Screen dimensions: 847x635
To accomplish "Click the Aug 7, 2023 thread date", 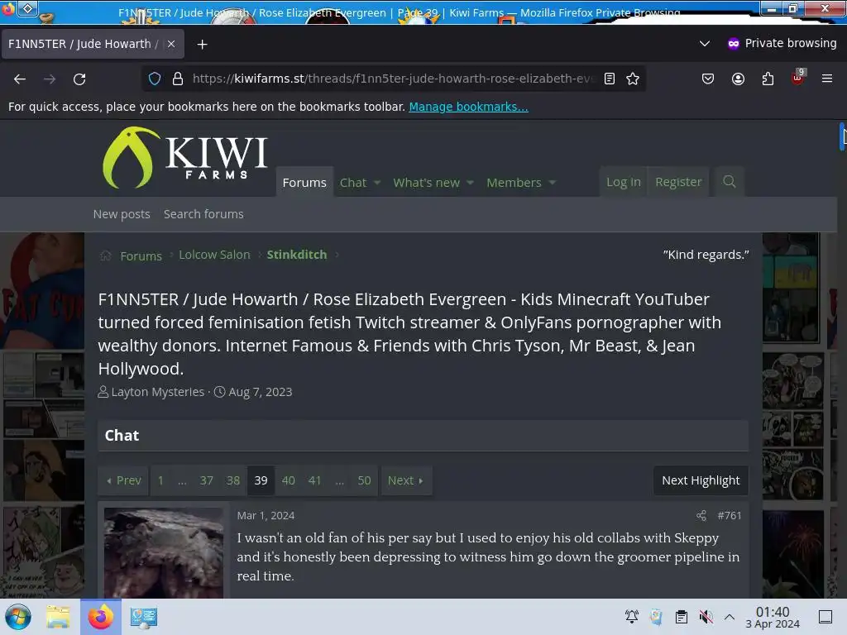I will click(x=261, y=392).
